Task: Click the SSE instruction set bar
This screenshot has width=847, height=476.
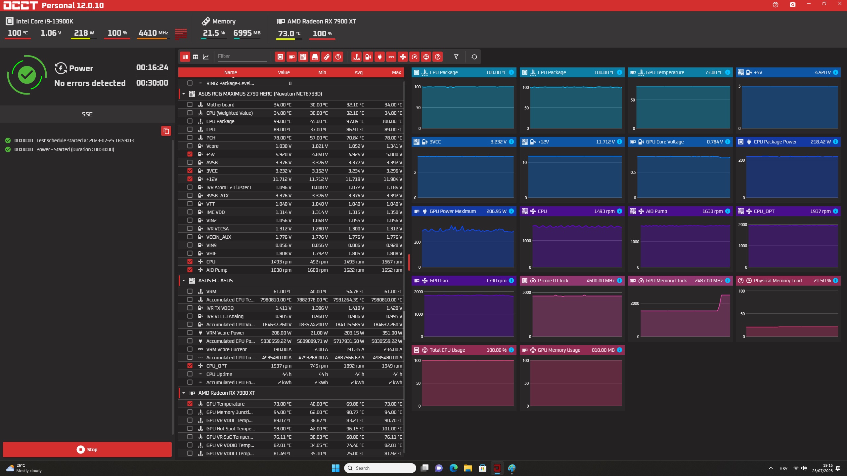Action: click(x=87, y=114)
